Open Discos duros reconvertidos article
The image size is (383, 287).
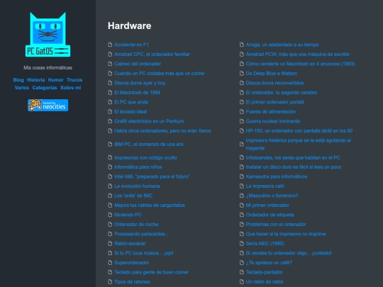coord(274,83)
